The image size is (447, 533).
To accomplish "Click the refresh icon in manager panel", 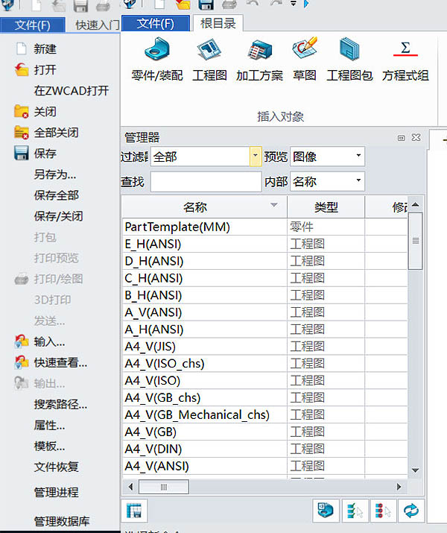I will coord(410,511).
